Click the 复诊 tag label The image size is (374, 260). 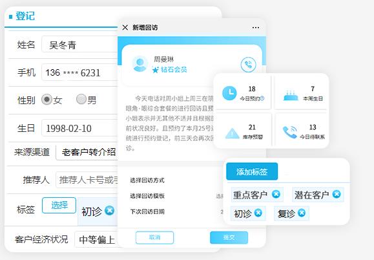coord(286,213)
